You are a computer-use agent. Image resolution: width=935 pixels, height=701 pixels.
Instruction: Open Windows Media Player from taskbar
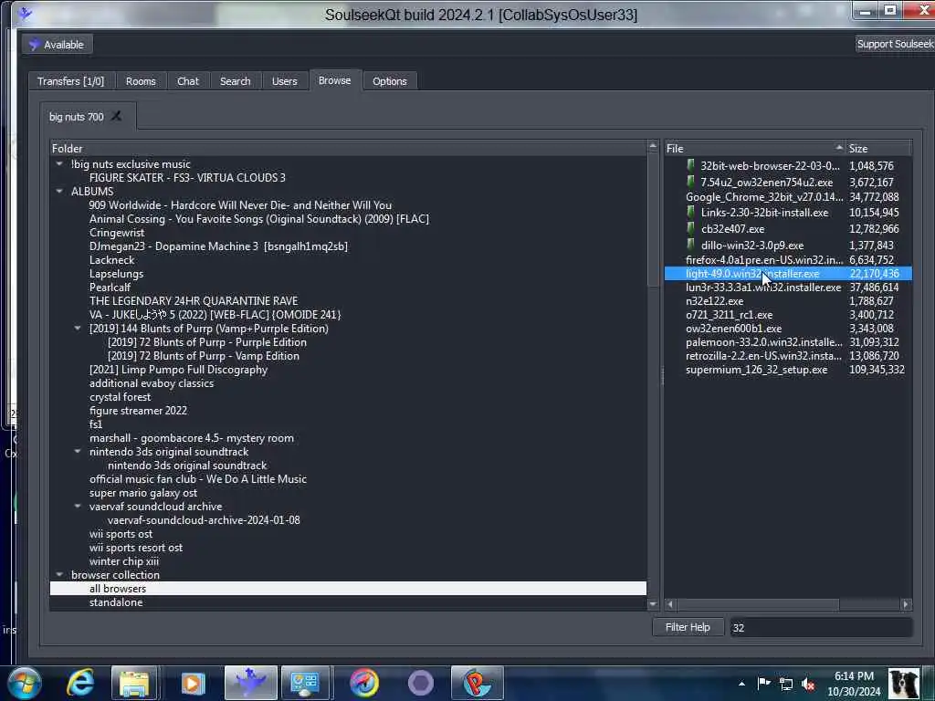click(192, 683)
